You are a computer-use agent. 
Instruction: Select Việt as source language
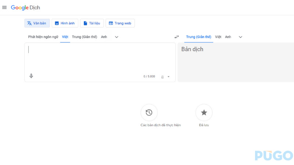coord(65,37)
